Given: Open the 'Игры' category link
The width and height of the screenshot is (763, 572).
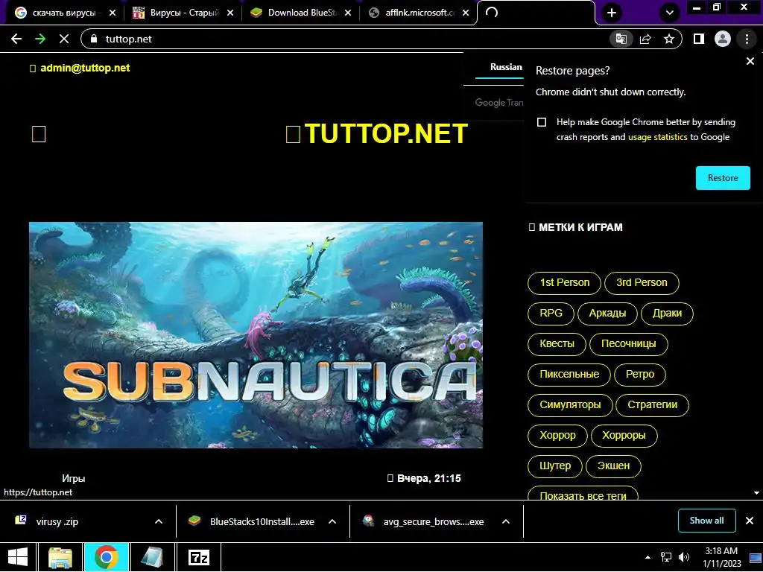Looking at the screenshot, I should click(74, 479).
